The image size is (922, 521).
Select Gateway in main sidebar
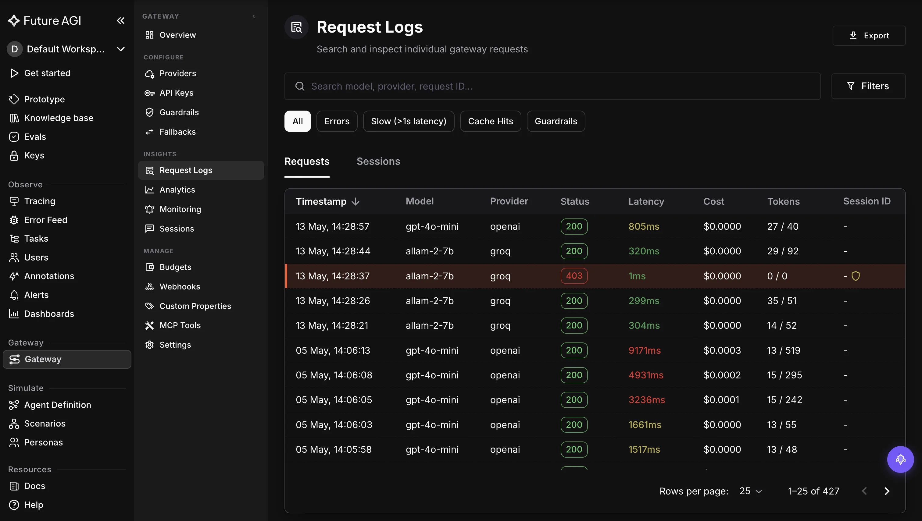[x=67, y=359]
